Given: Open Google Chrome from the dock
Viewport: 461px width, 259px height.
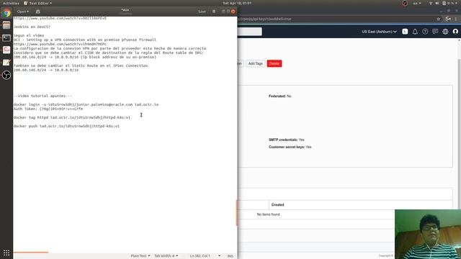Looking at the screenshot, I should 6,14.
